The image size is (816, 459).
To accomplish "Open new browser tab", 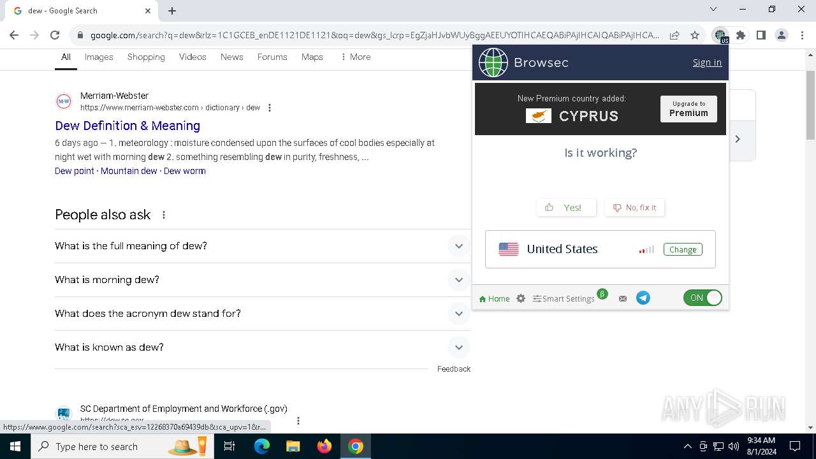I will pos(172,11).
